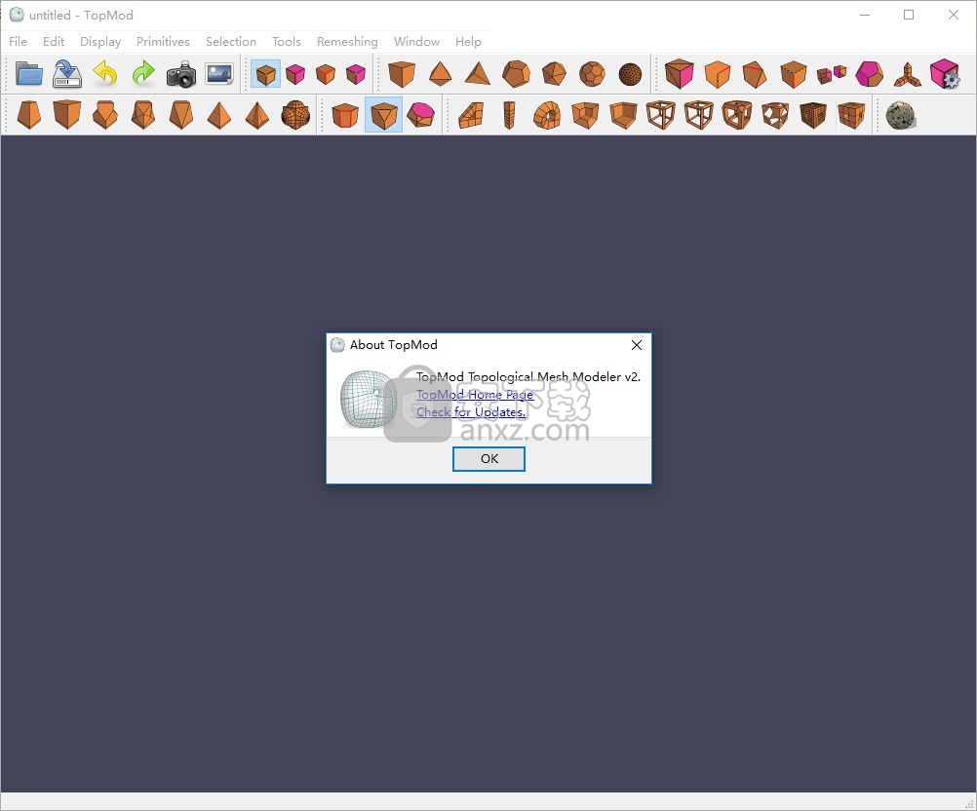Click the Save file drive icon

[x=67, y=74]
